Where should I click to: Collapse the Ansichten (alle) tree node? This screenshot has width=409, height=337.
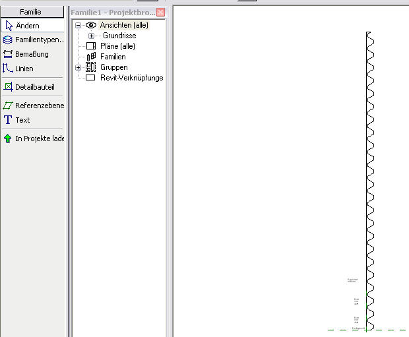pos(78,25)
